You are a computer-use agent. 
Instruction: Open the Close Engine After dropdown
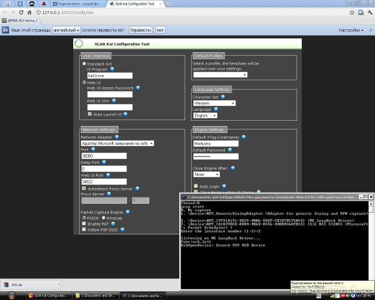tap(206, 174)
